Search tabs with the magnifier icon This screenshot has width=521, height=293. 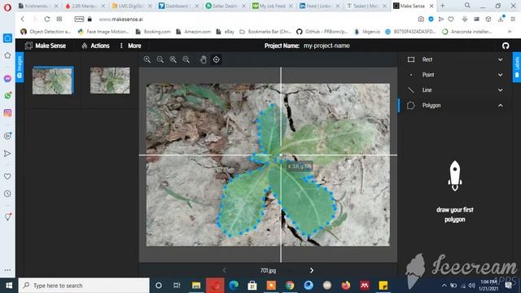click(467, 6)
